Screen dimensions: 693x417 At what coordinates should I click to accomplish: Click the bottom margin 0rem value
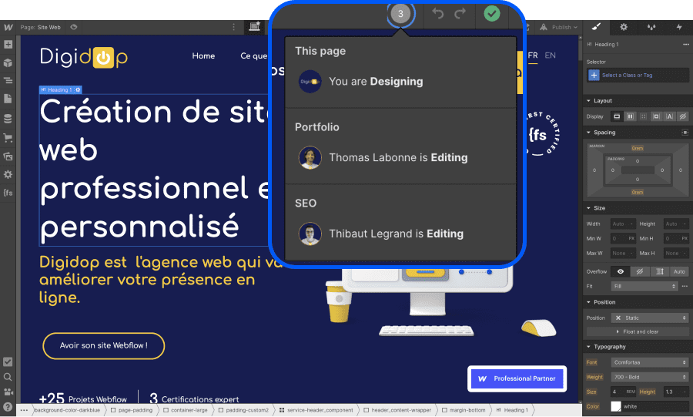point(638,193)
